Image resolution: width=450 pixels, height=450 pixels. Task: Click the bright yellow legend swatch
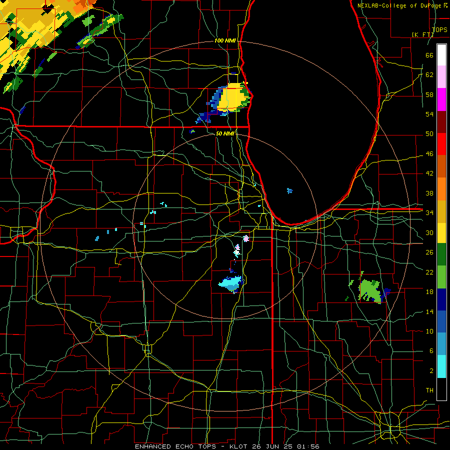click(x=441, y=232)
